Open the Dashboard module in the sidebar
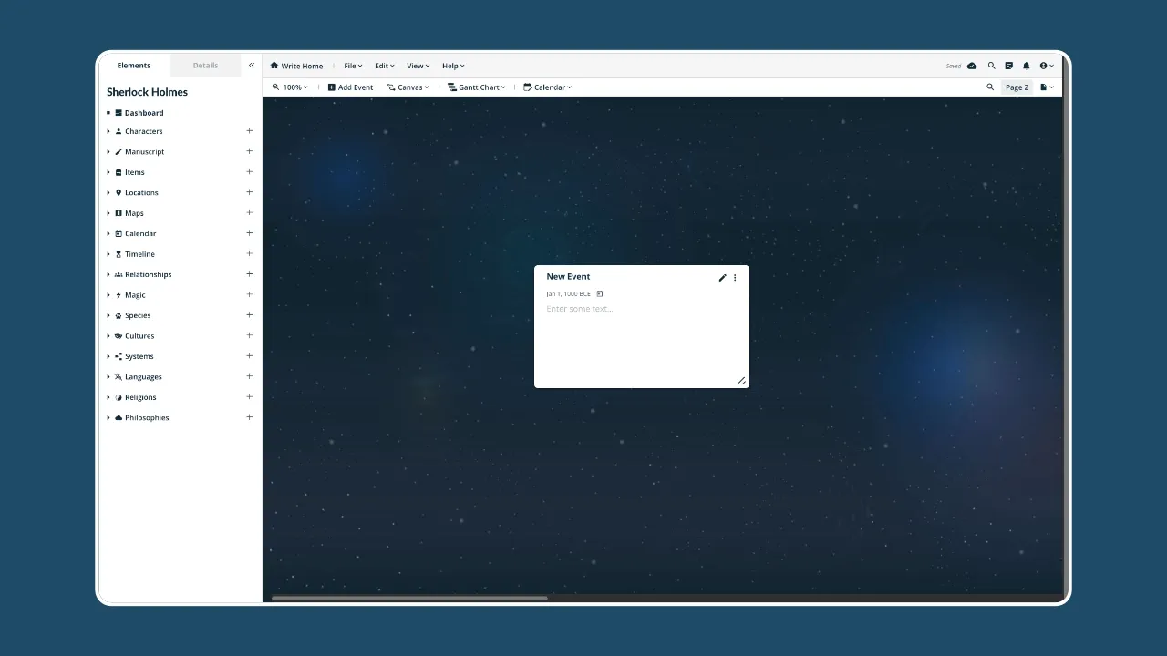The width and height of the screenshot is (1167, 656). tap(144, 112)
